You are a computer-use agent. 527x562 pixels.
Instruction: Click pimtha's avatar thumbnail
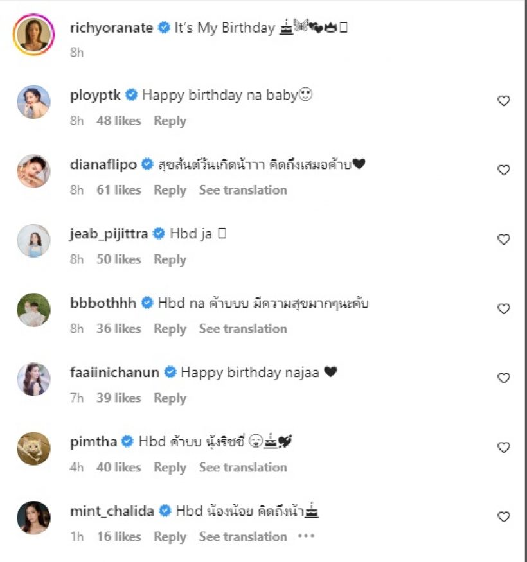coord(33,448)
